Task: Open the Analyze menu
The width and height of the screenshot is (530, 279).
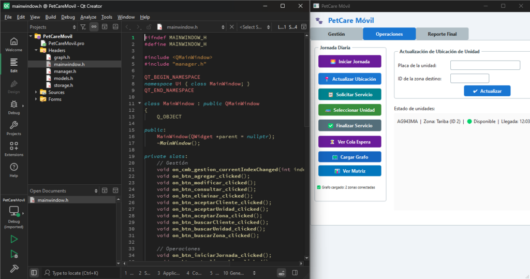Action: pos(88,17)
